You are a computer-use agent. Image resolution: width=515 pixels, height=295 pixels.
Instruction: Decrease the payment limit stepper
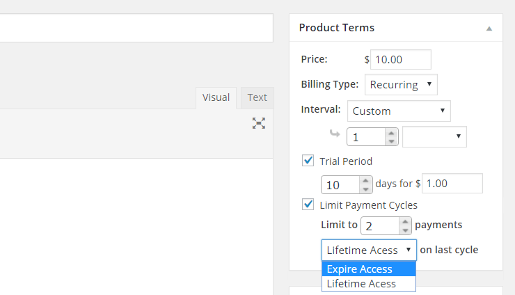[x=405, y=230]
